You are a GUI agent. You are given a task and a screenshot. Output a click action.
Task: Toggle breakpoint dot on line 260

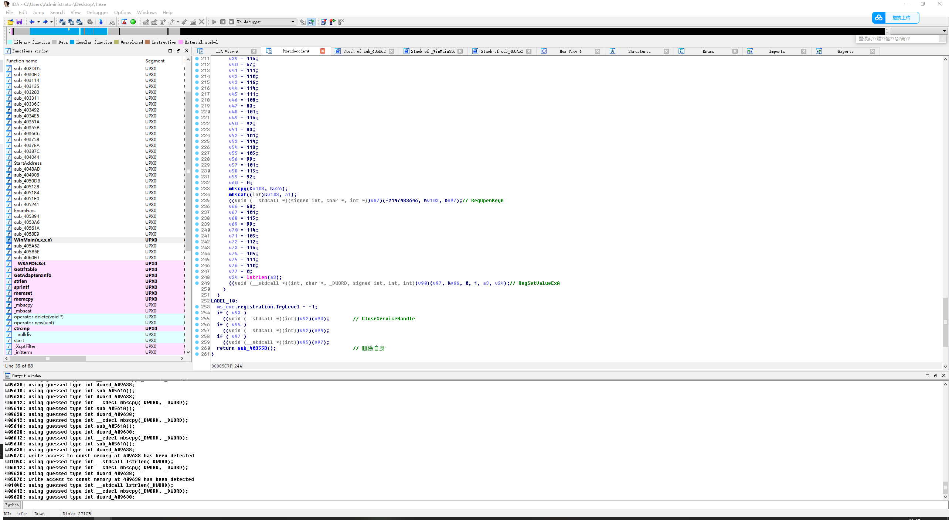pyautogui.click(x=197, y=348)
